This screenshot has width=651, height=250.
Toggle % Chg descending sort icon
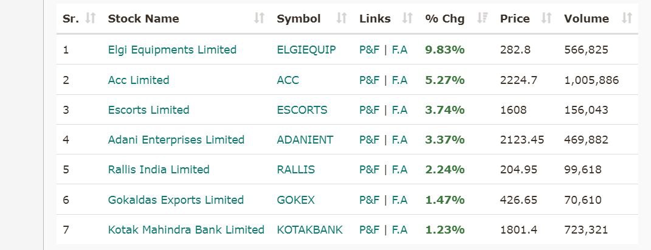[x=483, y=19]
